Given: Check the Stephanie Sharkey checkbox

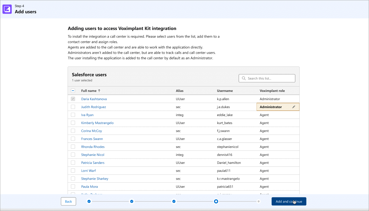Looking at the screenshot, I should 73,178.
